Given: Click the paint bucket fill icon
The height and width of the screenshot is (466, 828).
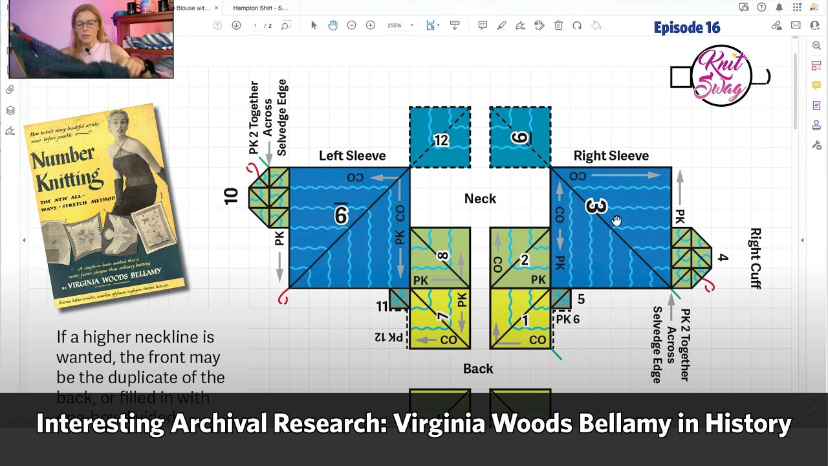Looking at the screenshot, I should (x=596, y=25).
